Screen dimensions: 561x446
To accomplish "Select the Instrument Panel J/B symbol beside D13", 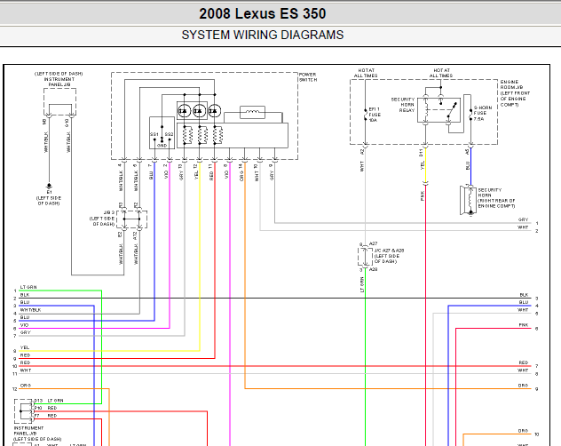I will click(x=24, y=411).
